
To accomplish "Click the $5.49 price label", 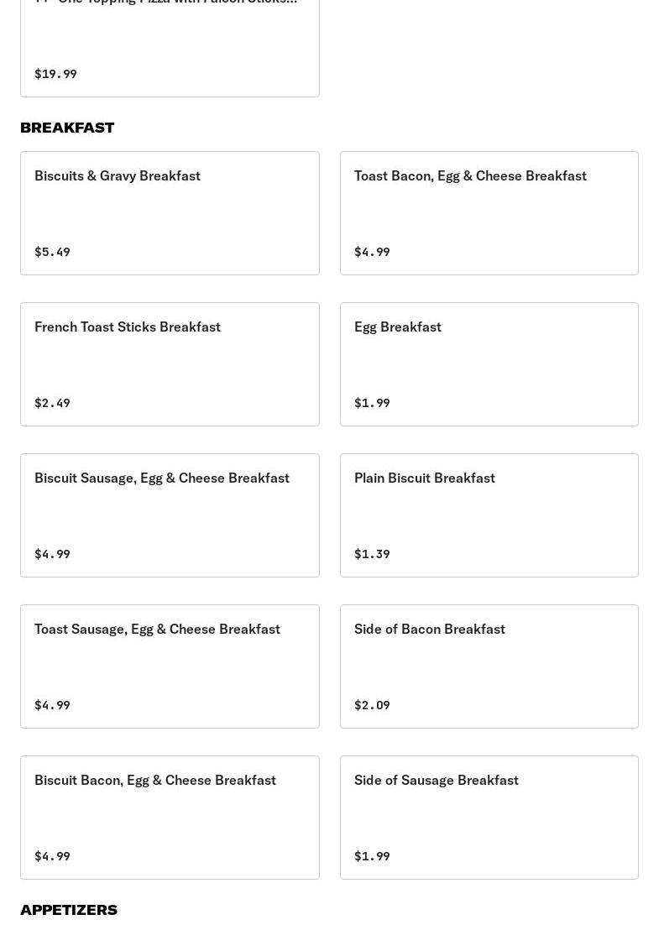I will point(52,252).
